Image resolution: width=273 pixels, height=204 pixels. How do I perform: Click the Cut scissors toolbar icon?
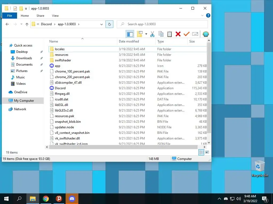(x=152, y=34)
